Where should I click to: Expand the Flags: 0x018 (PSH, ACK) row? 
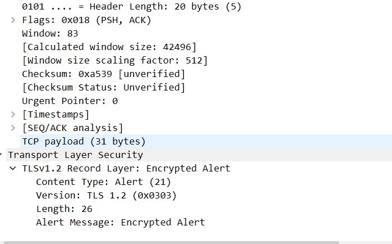pyautogui.click(x=13, y=20)
